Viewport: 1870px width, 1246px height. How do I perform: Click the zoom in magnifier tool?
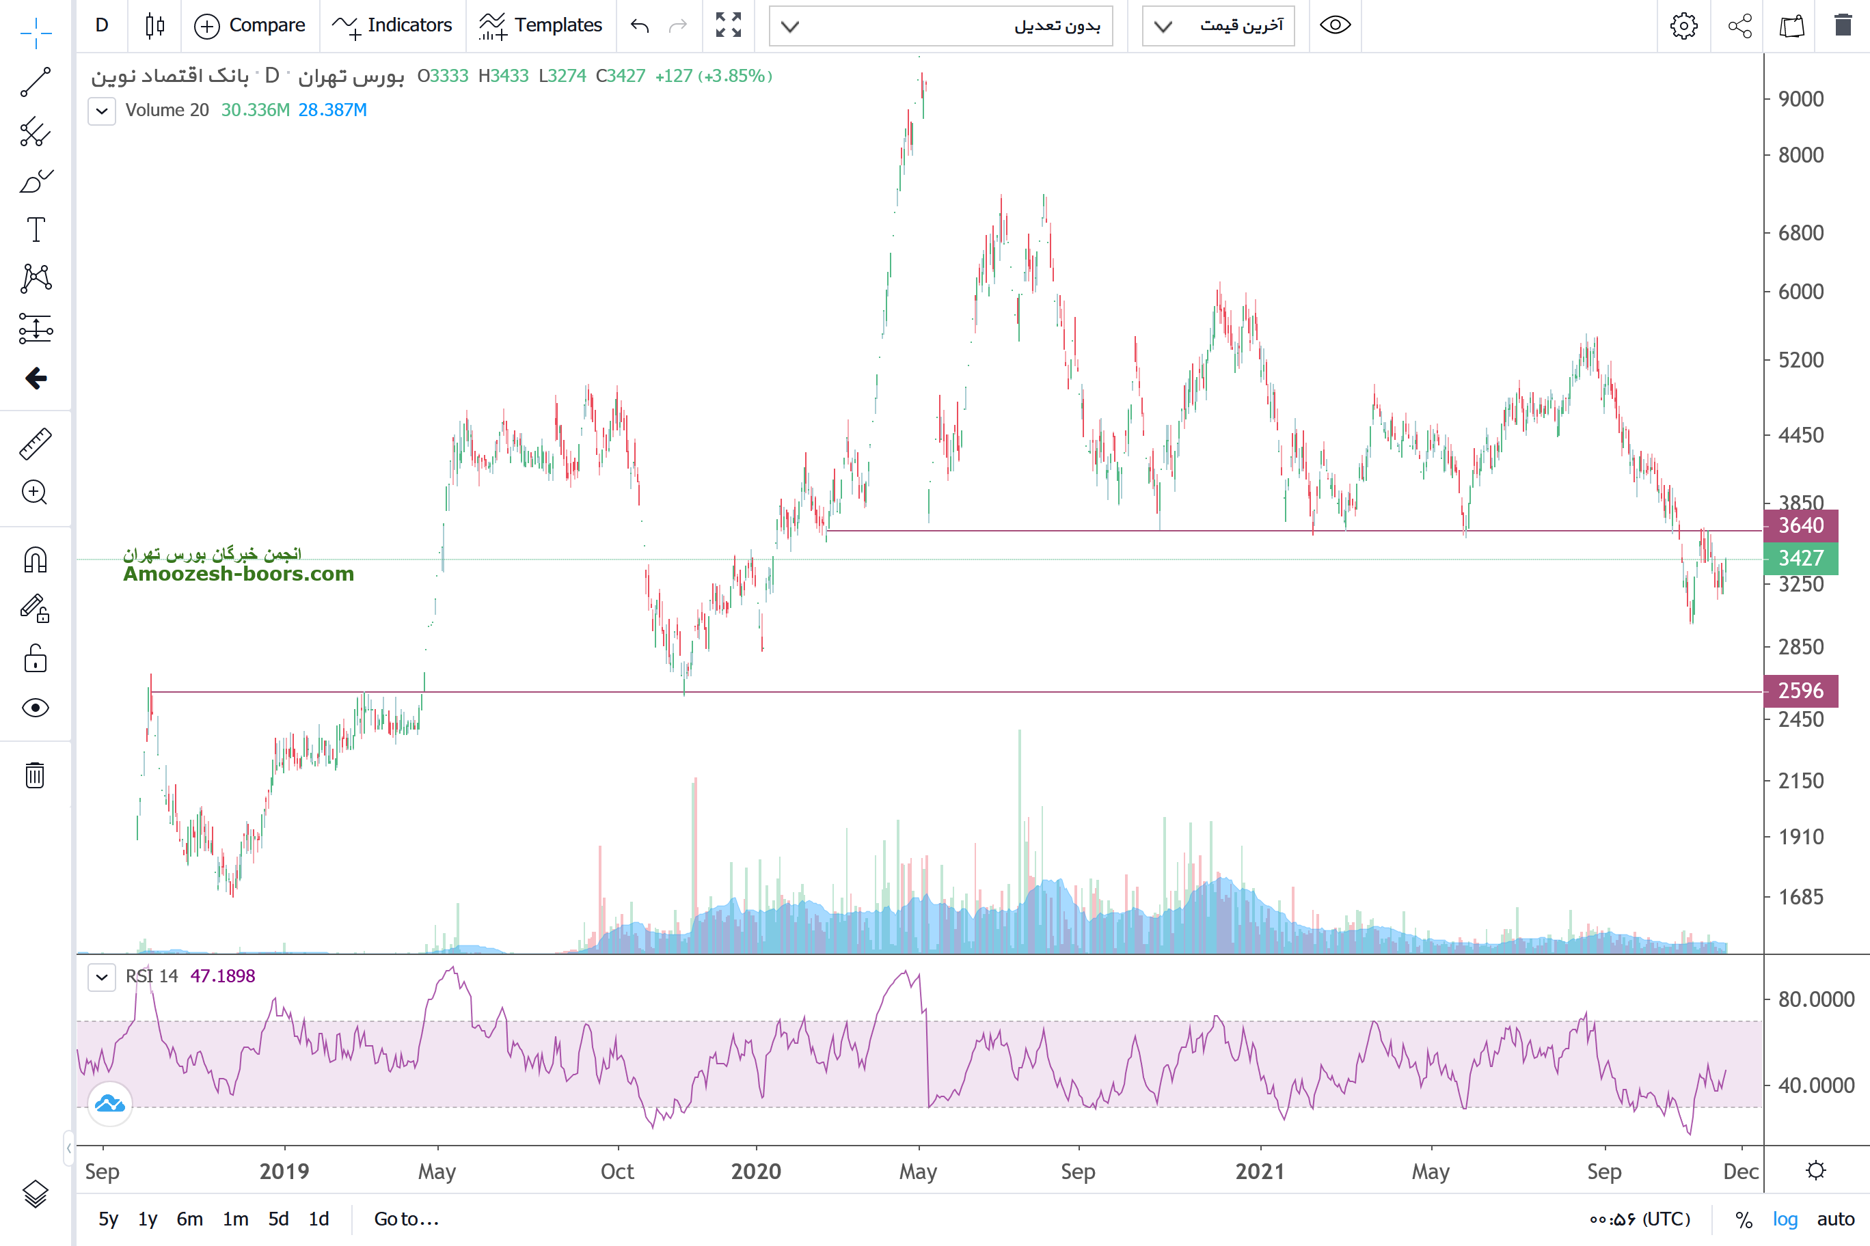click(x=35, y=493)
